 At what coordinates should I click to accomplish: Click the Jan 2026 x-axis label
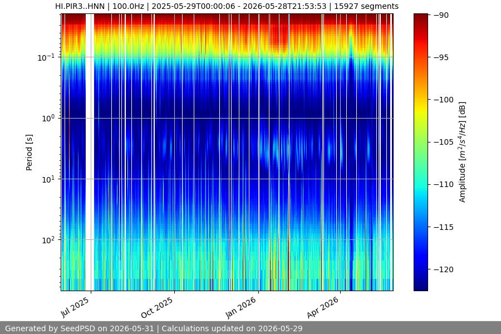pos(240,307)
